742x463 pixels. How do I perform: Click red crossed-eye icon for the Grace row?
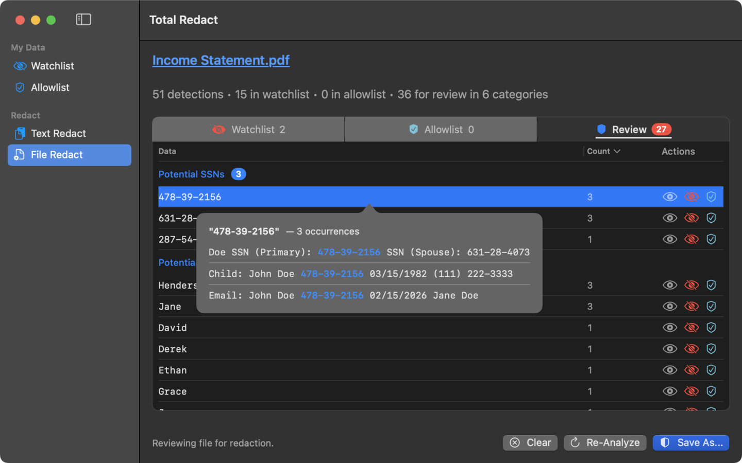(692, 391)
